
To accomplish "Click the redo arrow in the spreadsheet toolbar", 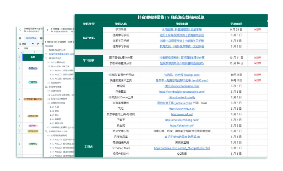I will (x=38, y=44).
